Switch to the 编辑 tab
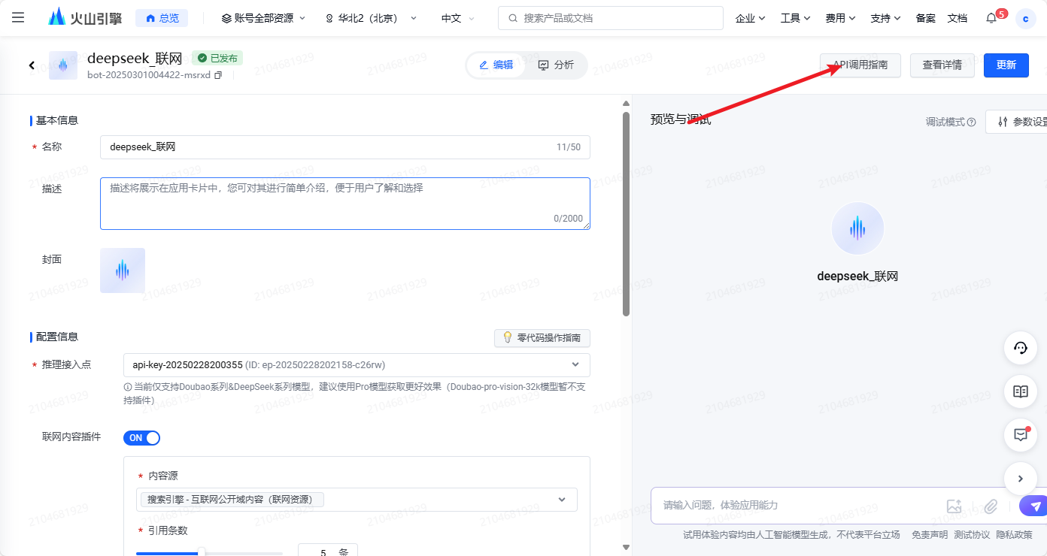 click(x=496, y=65)
